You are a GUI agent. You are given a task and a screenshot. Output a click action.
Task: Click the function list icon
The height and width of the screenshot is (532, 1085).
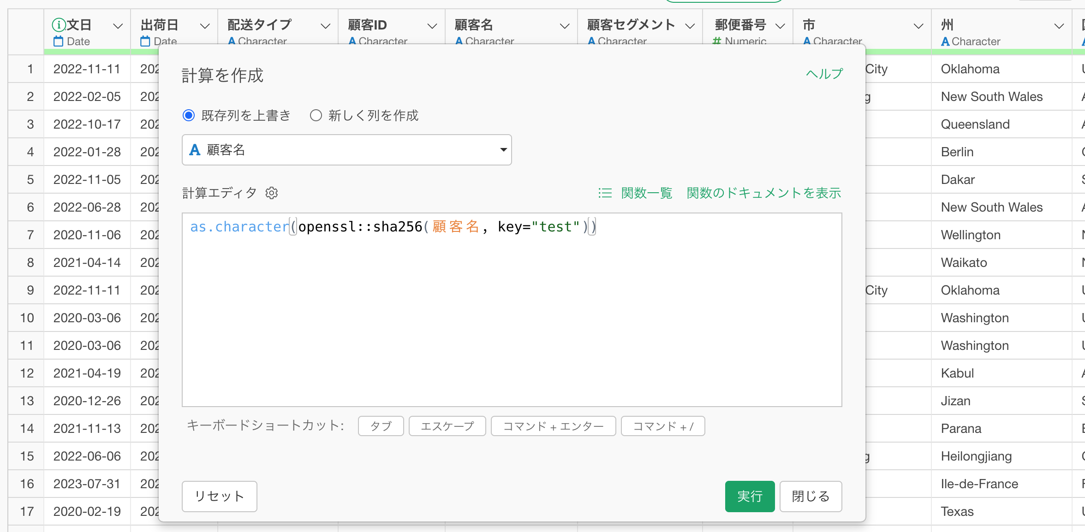pos(605,193)
